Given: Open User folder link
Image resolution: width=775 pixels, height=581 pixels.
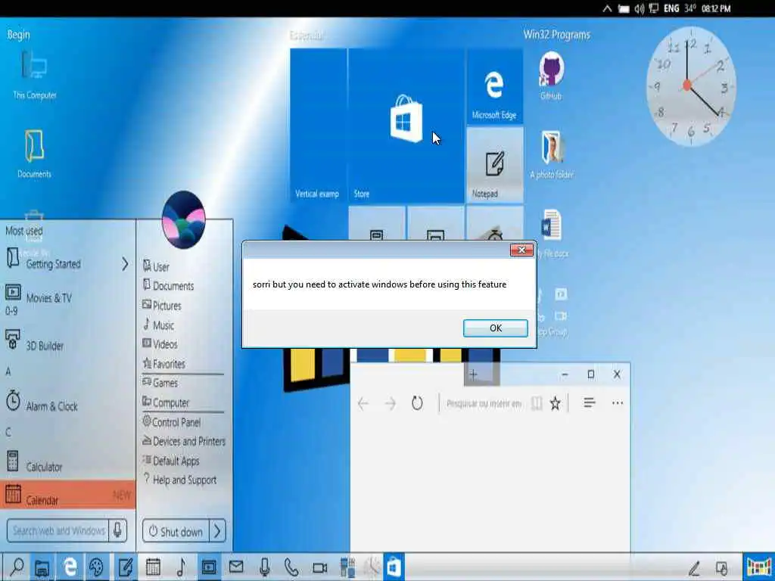Looking at the screenshot, I should (156, 267).
